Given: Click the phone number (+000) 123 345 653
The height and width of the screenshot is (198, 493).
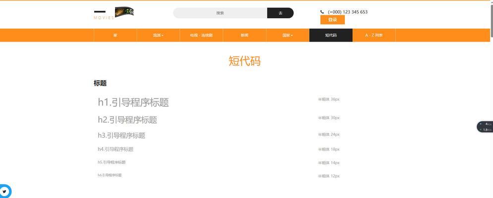Looking at the screenshot, I should (348, 12).
